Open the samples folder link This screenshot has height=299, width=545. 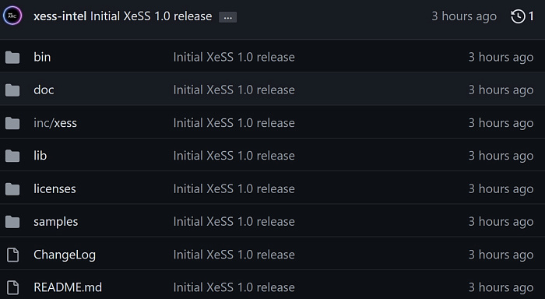pyautogui.click(x=55, y=222)
